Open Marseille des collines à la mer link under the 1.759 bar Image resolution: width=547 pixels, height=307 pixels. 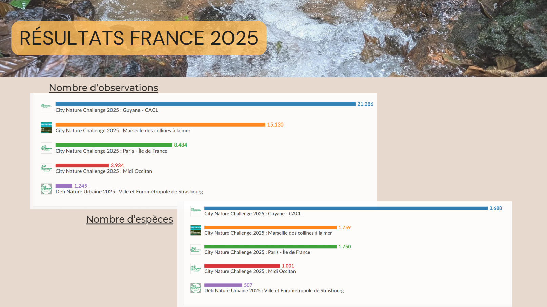(x=268, y=233)
